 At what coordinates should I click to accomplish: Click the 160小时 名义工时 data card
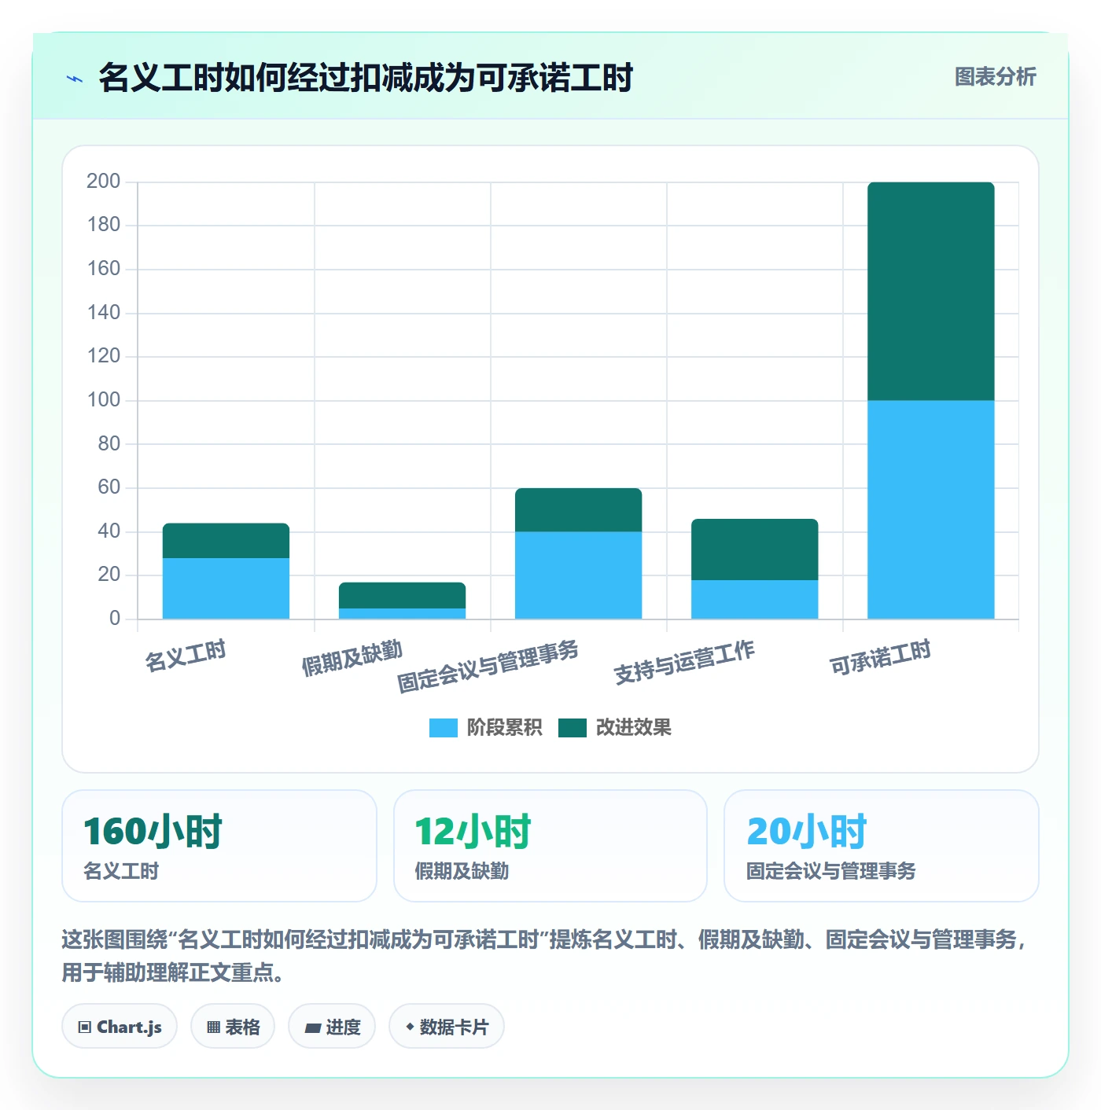tap(219, 846)
